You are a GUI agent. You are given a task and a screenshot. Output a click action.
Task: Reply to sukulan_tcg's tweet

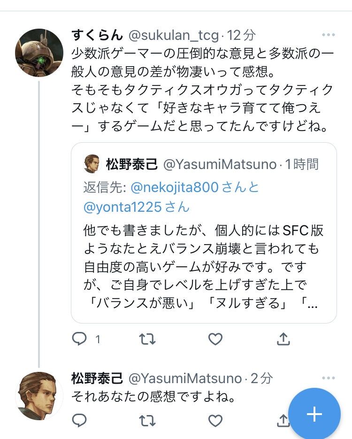point(80,339)
